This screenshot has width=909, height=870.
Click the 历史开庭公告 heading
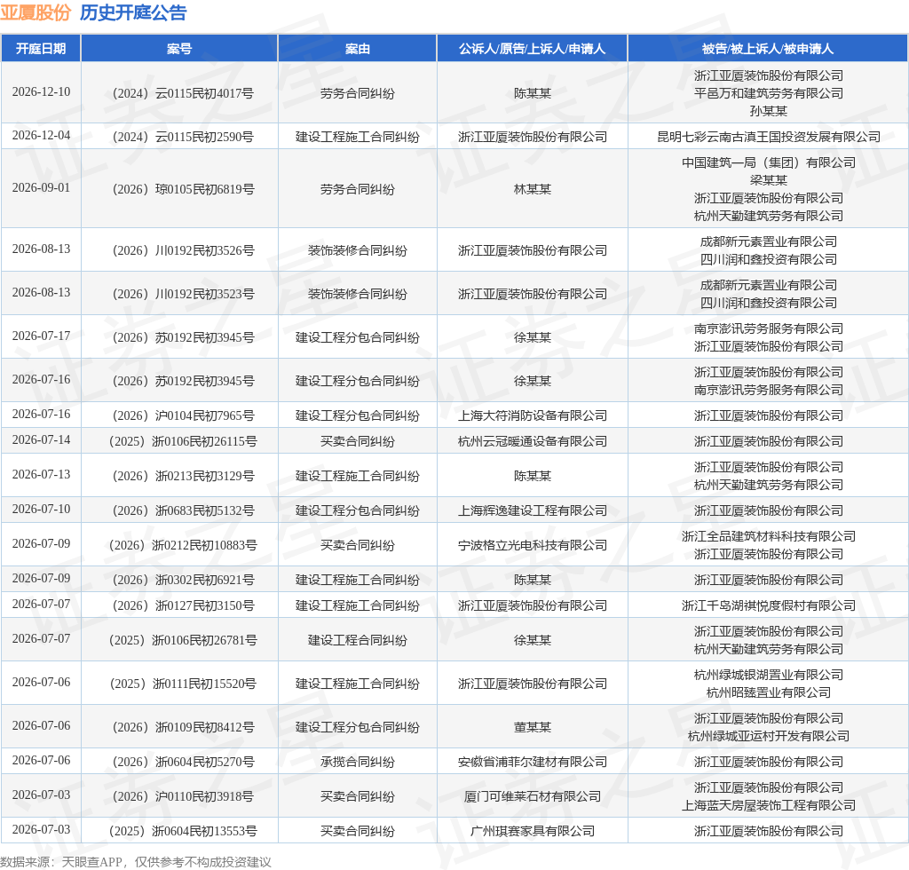133,12
